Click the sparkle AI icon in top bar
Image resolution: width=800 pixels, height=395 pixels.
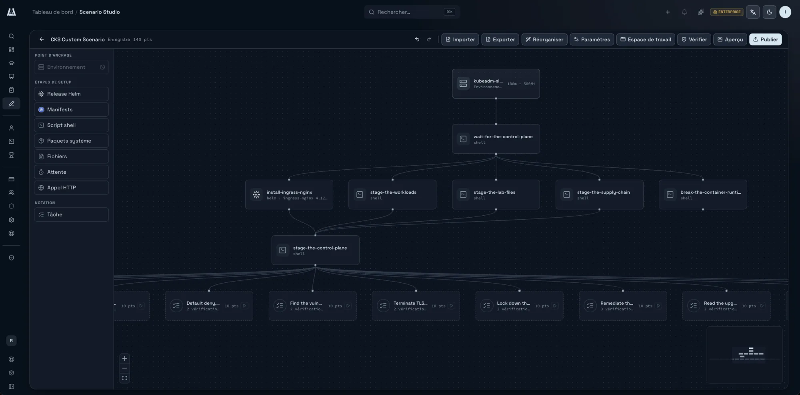pyautogui.click(x=701, y=12)
